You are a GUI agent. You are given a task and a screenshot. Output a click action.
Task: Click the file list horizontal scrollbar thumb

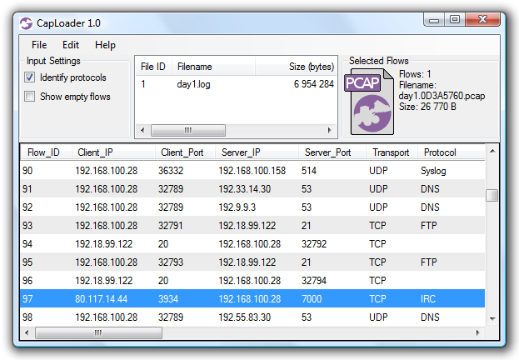point(188,130)
